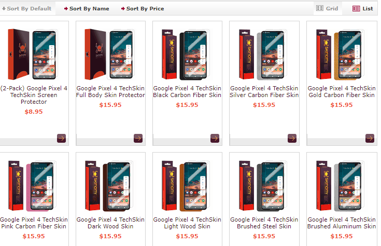
Task: Open Google Pixel 4 TechSkin Dark Wood Skin link
Action: (x=110, y=223)
